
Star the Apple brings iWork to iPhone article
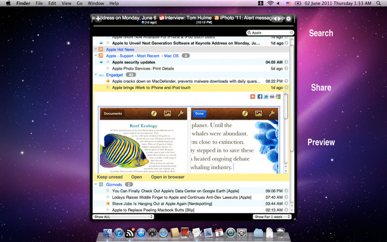[107, 88]
